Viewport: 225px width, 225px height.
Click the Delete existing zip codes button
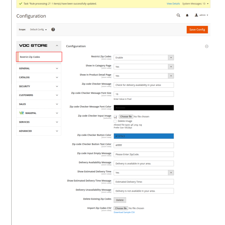[120, 200]
